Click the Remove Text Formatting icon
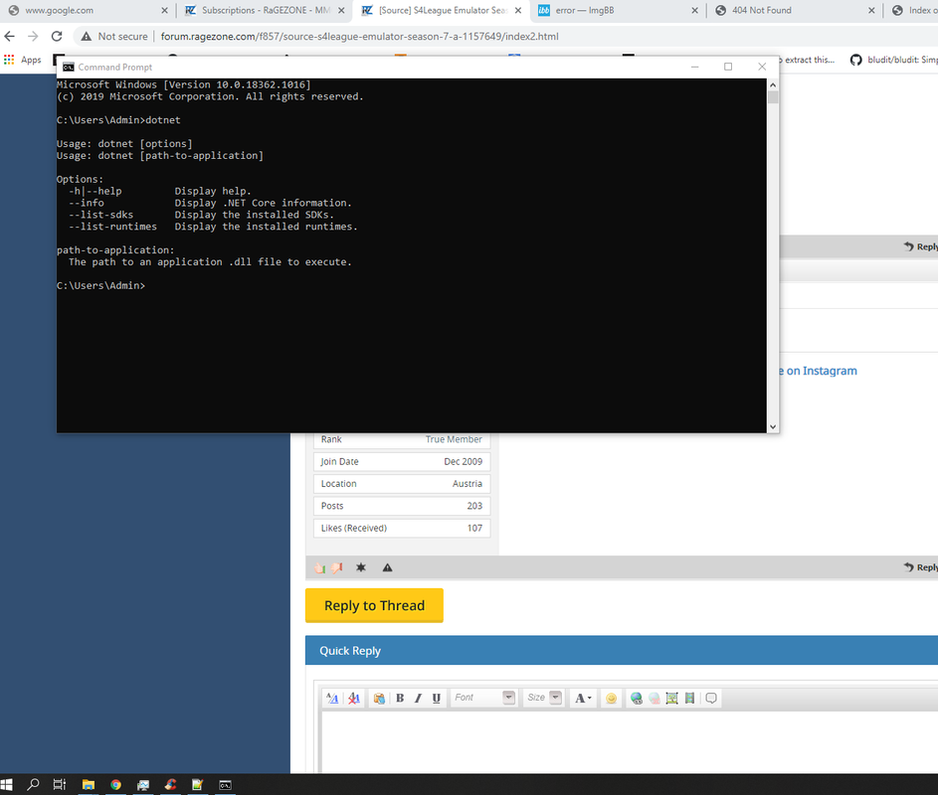This screenshot has width=938, height=795. point(354,698)
